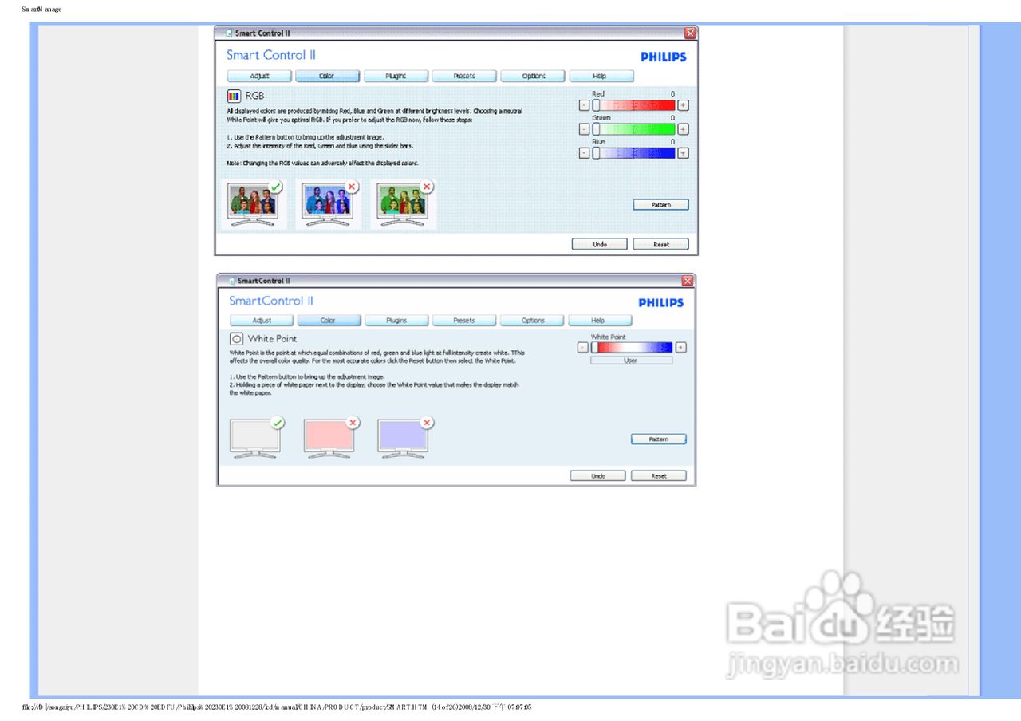Increase Green value with plus button
Screen dimensions: 1021x721
click(683, 128)
